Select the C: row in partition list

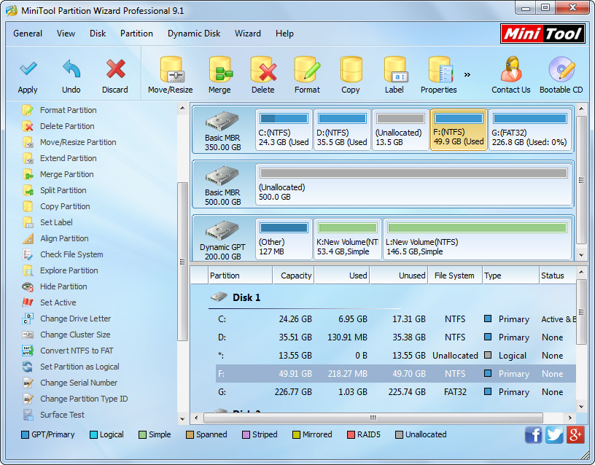[x=396, y=319]
